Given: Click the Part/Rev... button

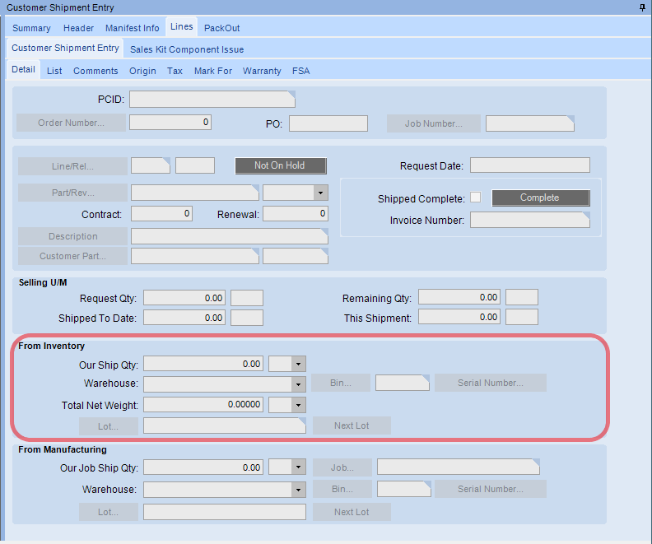Looking at the screenshot, I should point(72,193).
